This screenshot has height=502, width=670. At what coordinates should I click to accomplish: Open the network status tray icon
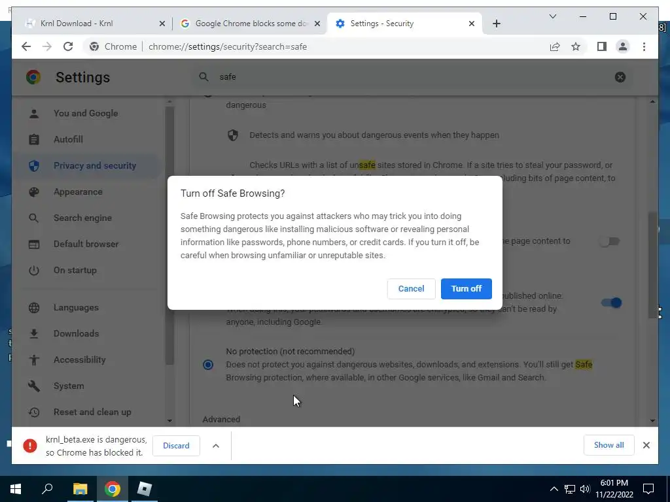click(570, 489)
